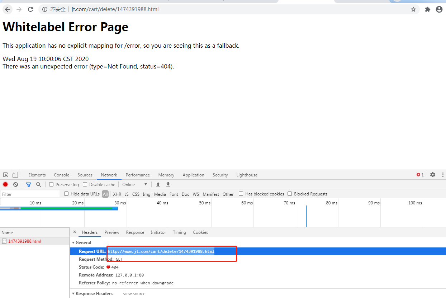Image resolution: width=446 pixels, height=298 pixels.
Task: Filter requests by Font
Action: (174, 194)
